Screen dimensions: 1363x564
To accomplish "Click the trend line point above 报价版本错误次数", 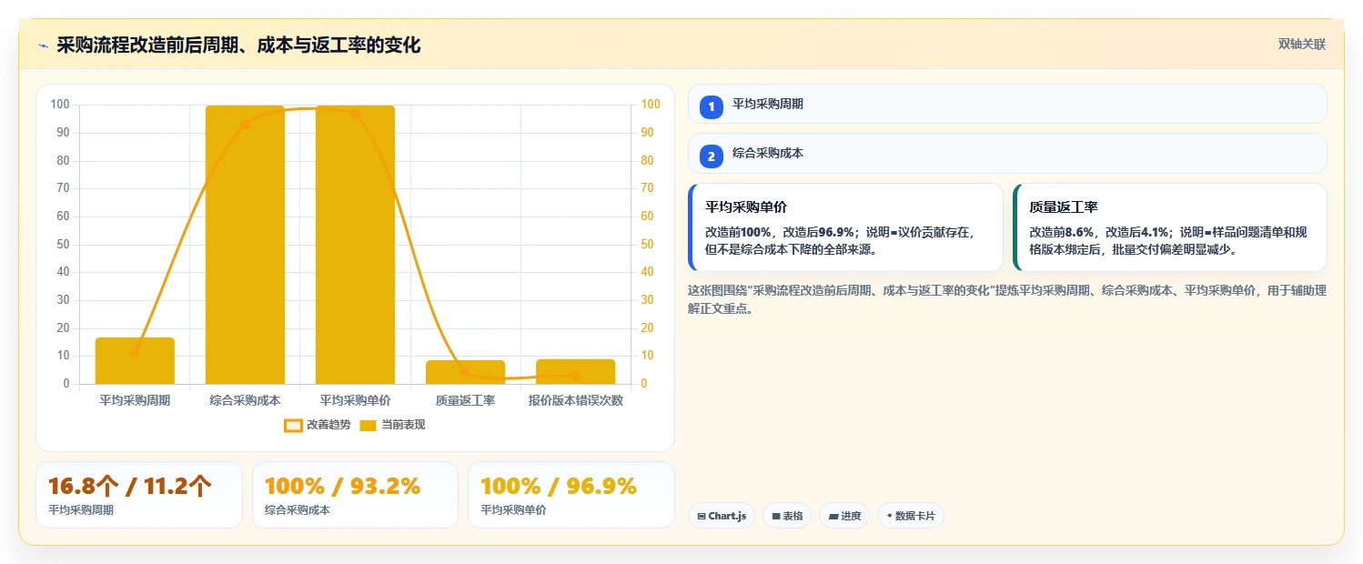I will (x=575, y=376).
